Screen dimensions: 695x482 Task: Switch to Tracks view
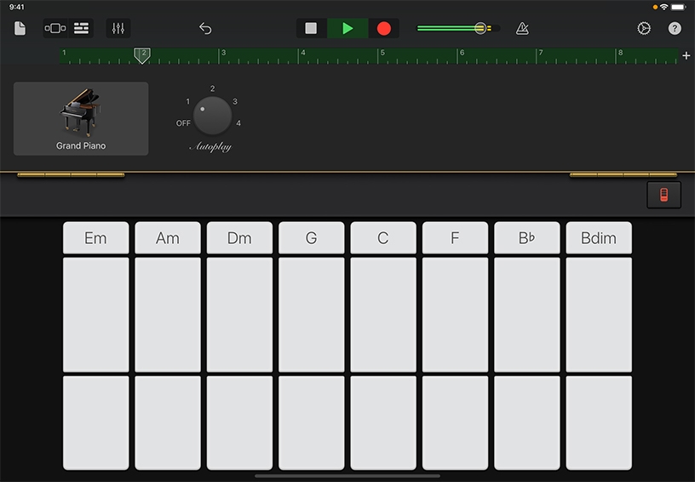pyautogui.click(x=82, y=28)
